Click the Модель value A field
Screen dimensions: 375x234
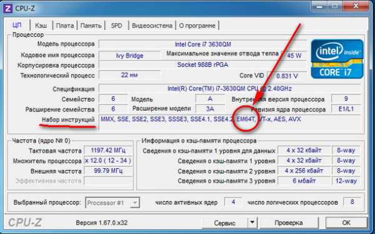pyautogui.click(x=210, y=99)
